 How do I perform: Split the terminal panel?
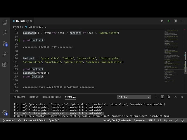(x=162, y=97)
